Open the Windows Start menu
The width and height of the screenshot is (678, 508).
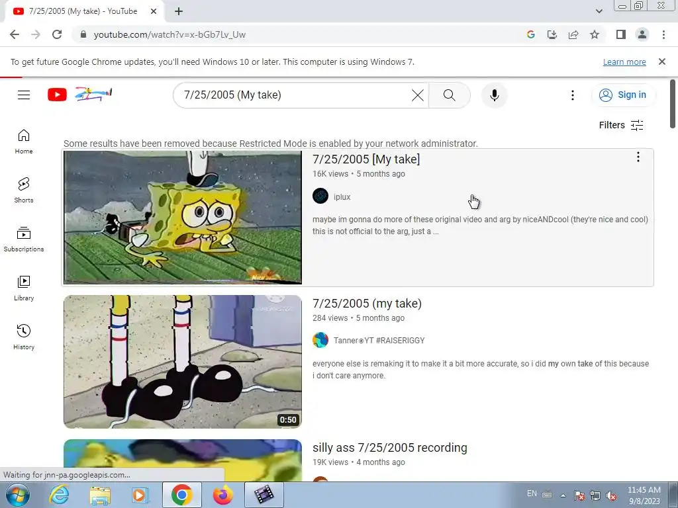click(18, 495)
